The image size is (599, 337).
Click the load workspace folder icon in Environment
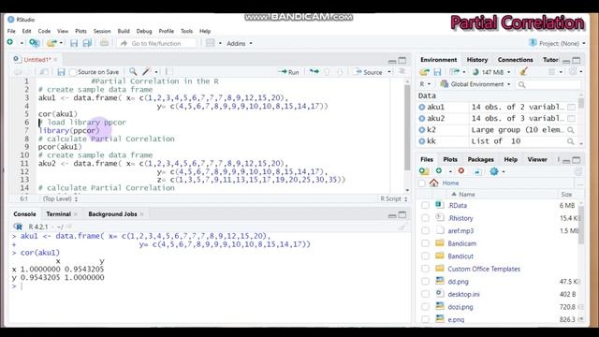pyautogui.click(x=424, y=72)
